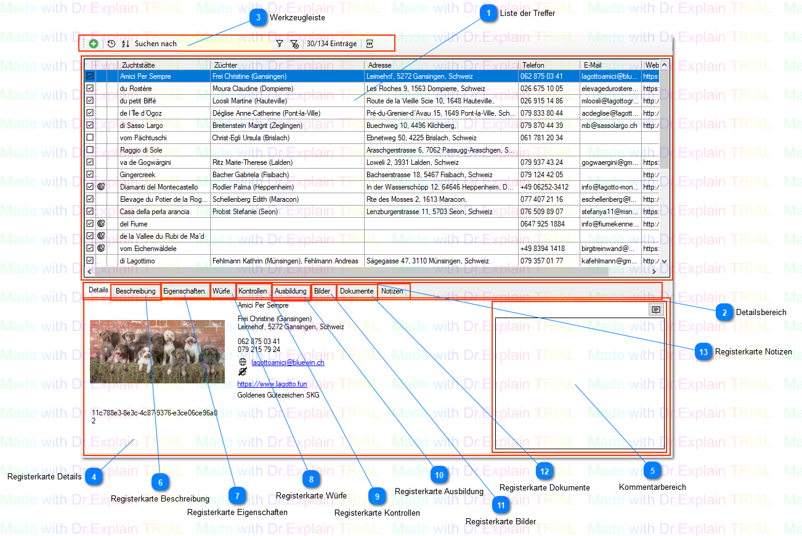Select 'Breitenstein Margrit (Zeglingen)' cell

click(x=288, y=126)
